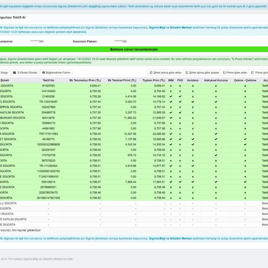
Task: Click the ET SİGORTA company cell
Action: [8, 139]
